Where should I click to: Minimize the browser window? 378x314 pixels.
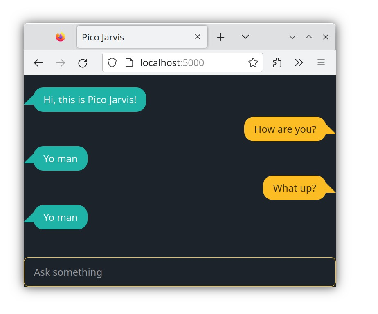click(292, 37)
